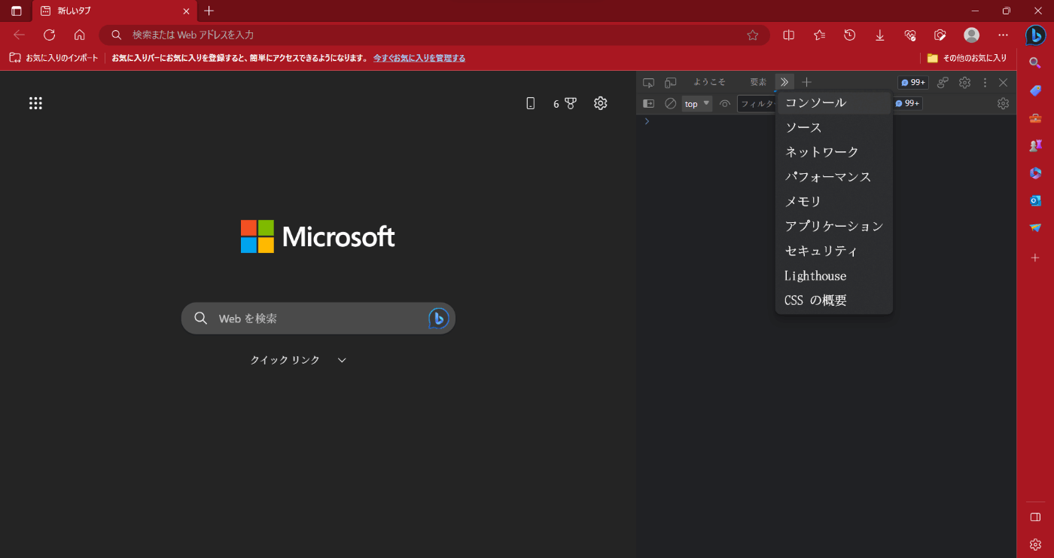Open sidebar Outlook icon
This screenshot has height=558, width=1054.
tap(1035, 200)
